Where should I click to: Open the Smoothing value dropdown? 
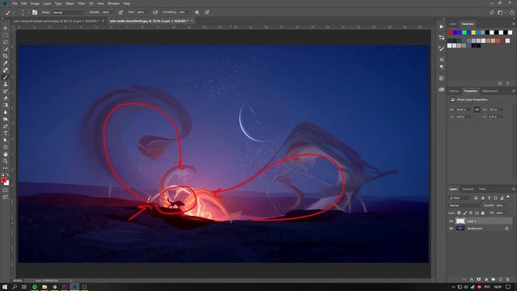click(190, 12)
